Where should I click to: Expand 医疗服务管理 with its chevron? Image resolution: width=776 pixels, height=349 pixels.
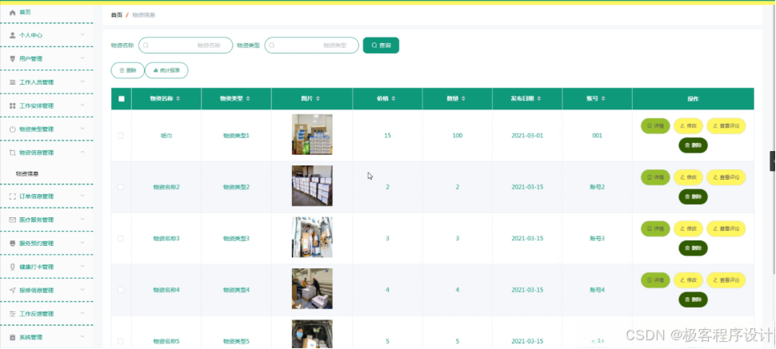click(82, 219)
